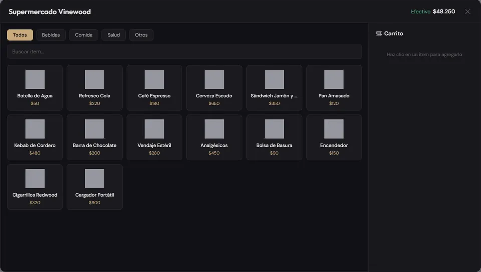Click the Sándwich Jamón item image
Viewport: 481px width, 272px height.
click(x=274, y=79)
